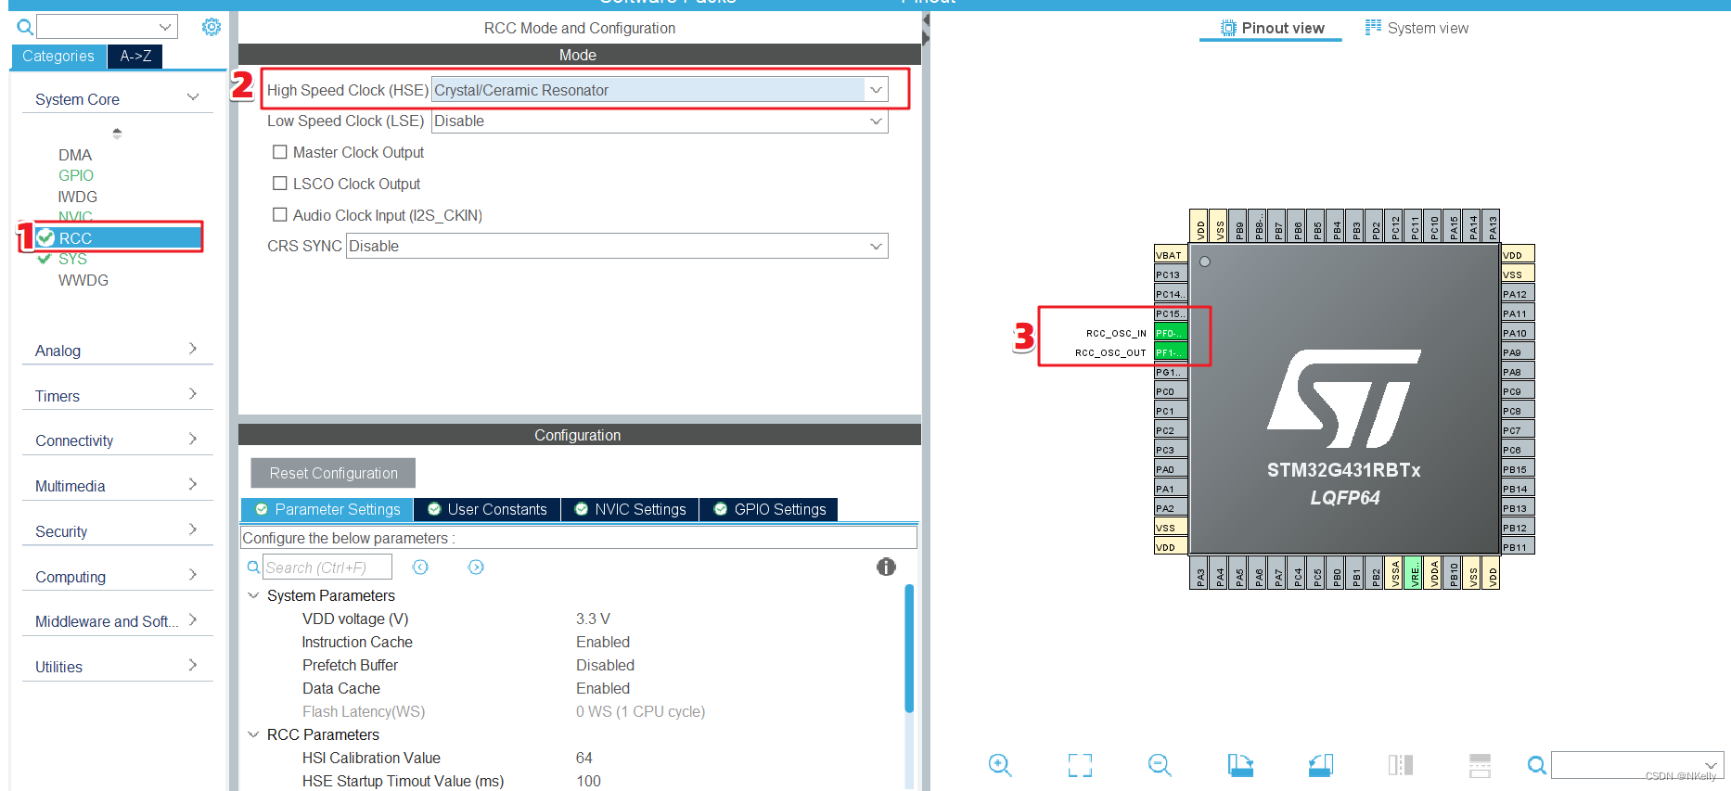Select RCC in System Core list
Viewport: 1731px width, 791px height.
(119, 238)
